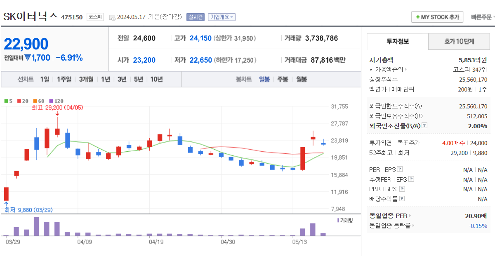The image size is (495, 256).
Task: Click the 거래대금 value 87,816 백만
Action: (328, 60)
